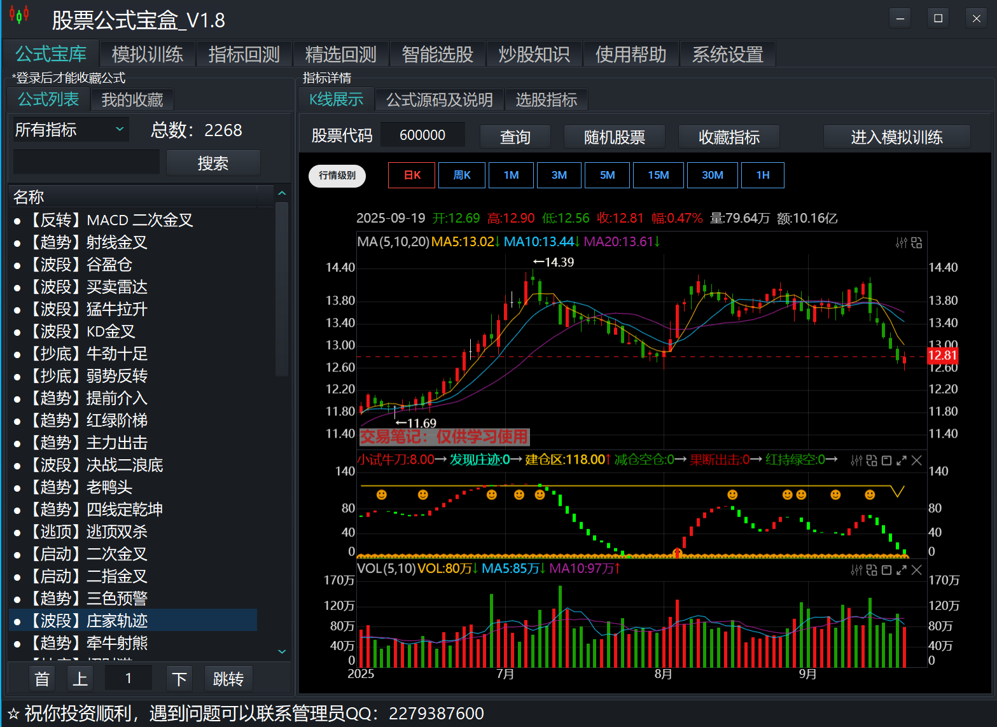Click the 随机股票 button

[x=614, y=137]
